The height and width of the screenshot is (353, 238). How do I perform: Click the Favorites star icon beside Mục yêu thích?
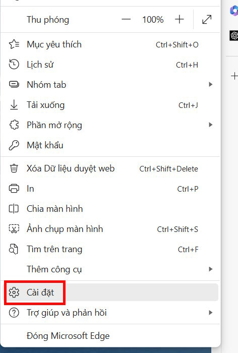(x=14, y=44)
